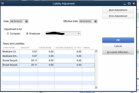Image resolution: width=139 pixels, height=93 pixels.
Task: Open the window menu icon in title bar
Action: pos(3,3)
